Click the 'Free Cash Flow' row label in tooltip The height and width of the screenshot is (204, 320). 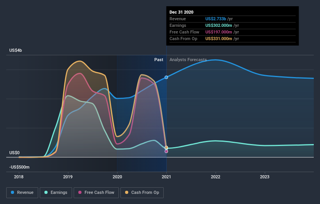[x=184, y=32]
